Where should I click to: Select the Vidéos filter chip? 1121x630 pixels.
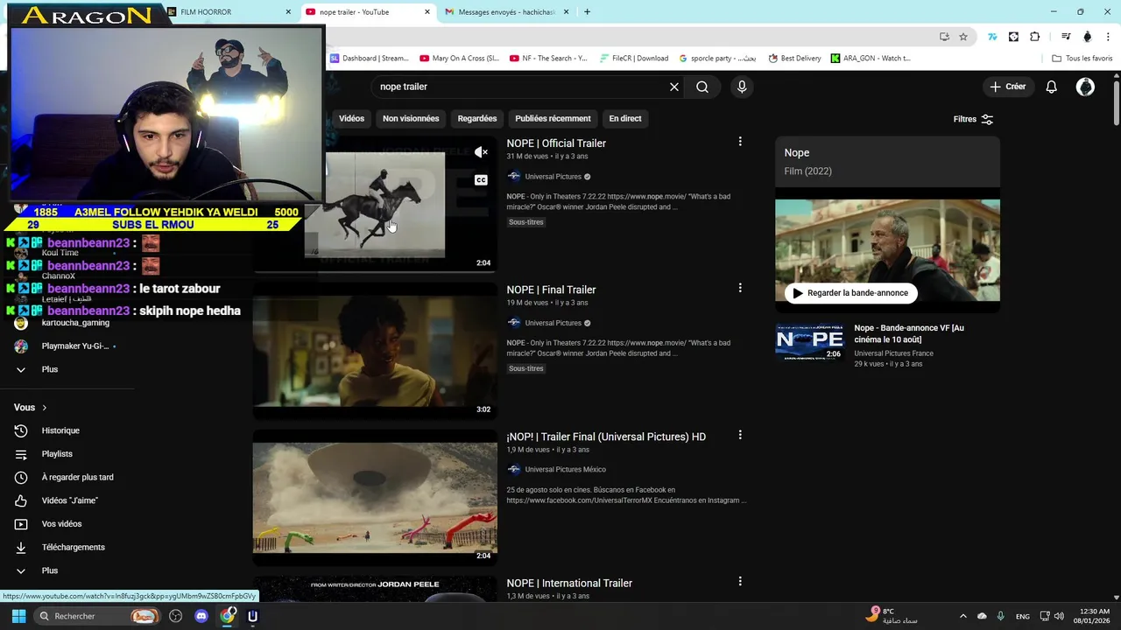[351, 118]
